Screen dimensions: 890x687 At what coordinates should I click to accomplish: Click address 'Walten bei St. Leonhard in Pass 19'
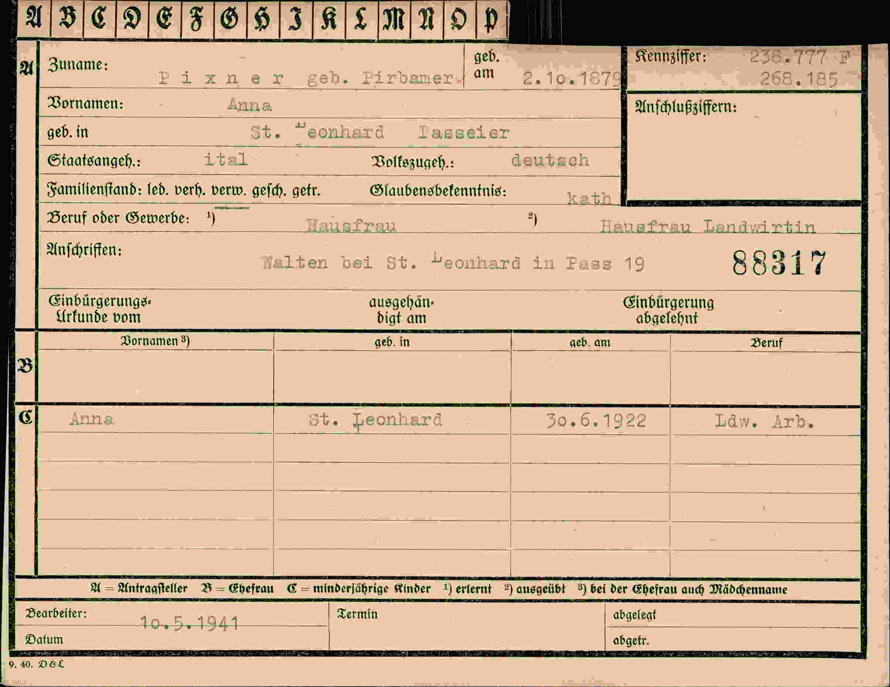point(453,263)
